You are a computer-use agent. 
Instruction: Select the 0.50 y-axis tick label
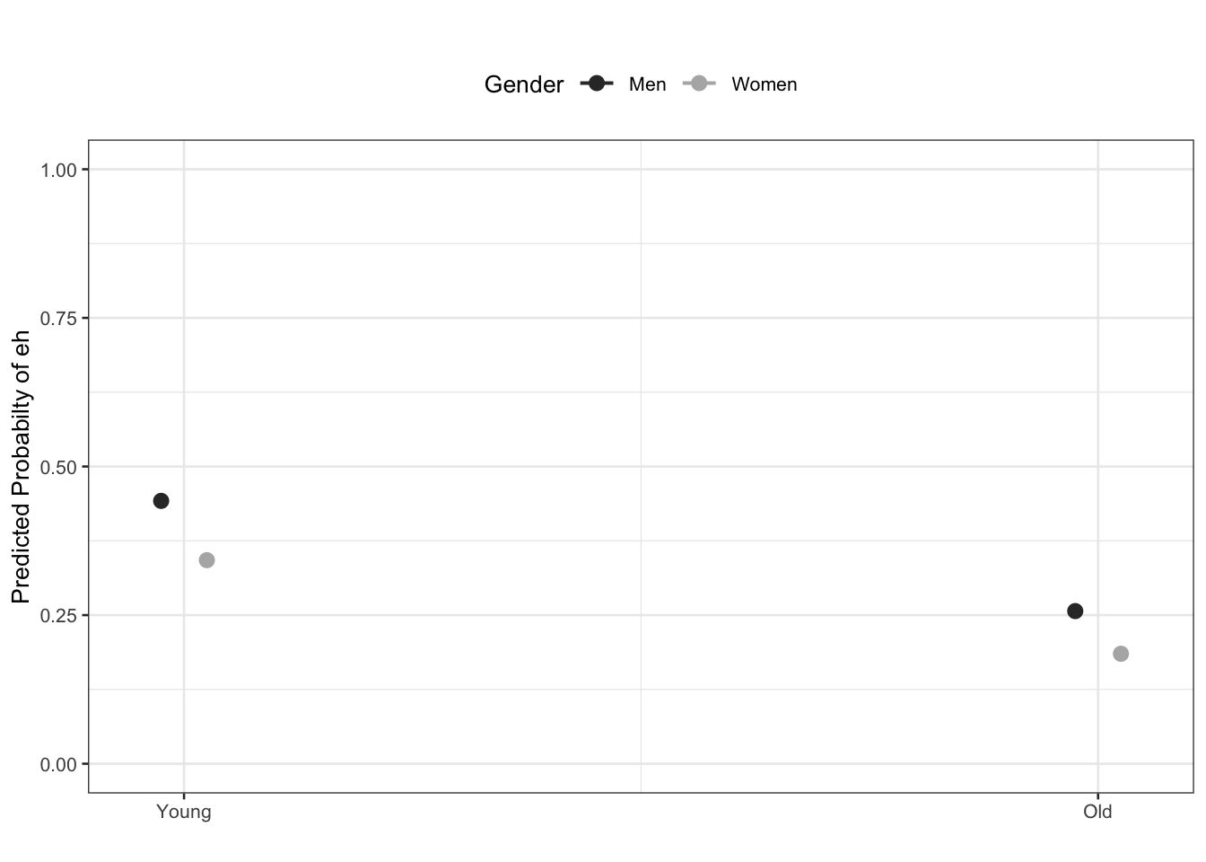point(58,467)
